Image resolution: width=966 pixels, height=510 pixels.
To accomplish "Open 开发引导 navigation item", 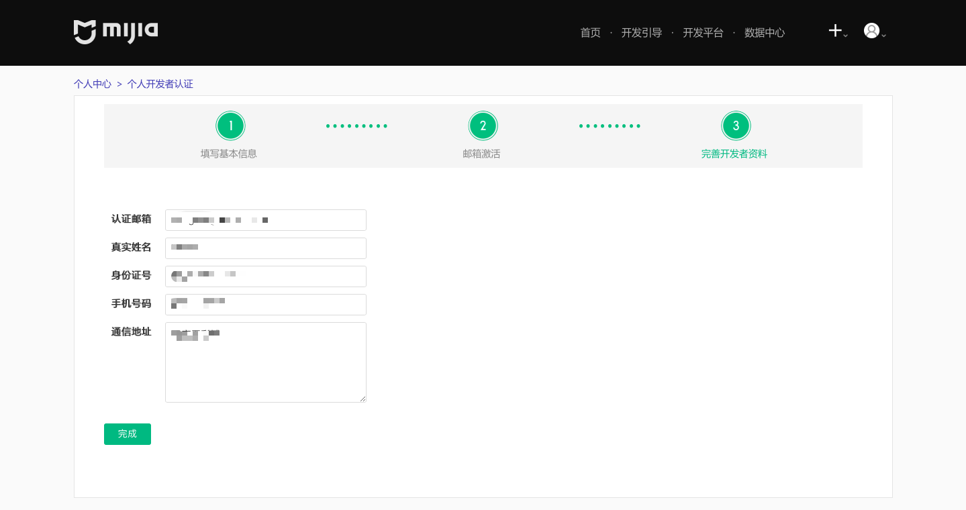I will click(642, 33).
